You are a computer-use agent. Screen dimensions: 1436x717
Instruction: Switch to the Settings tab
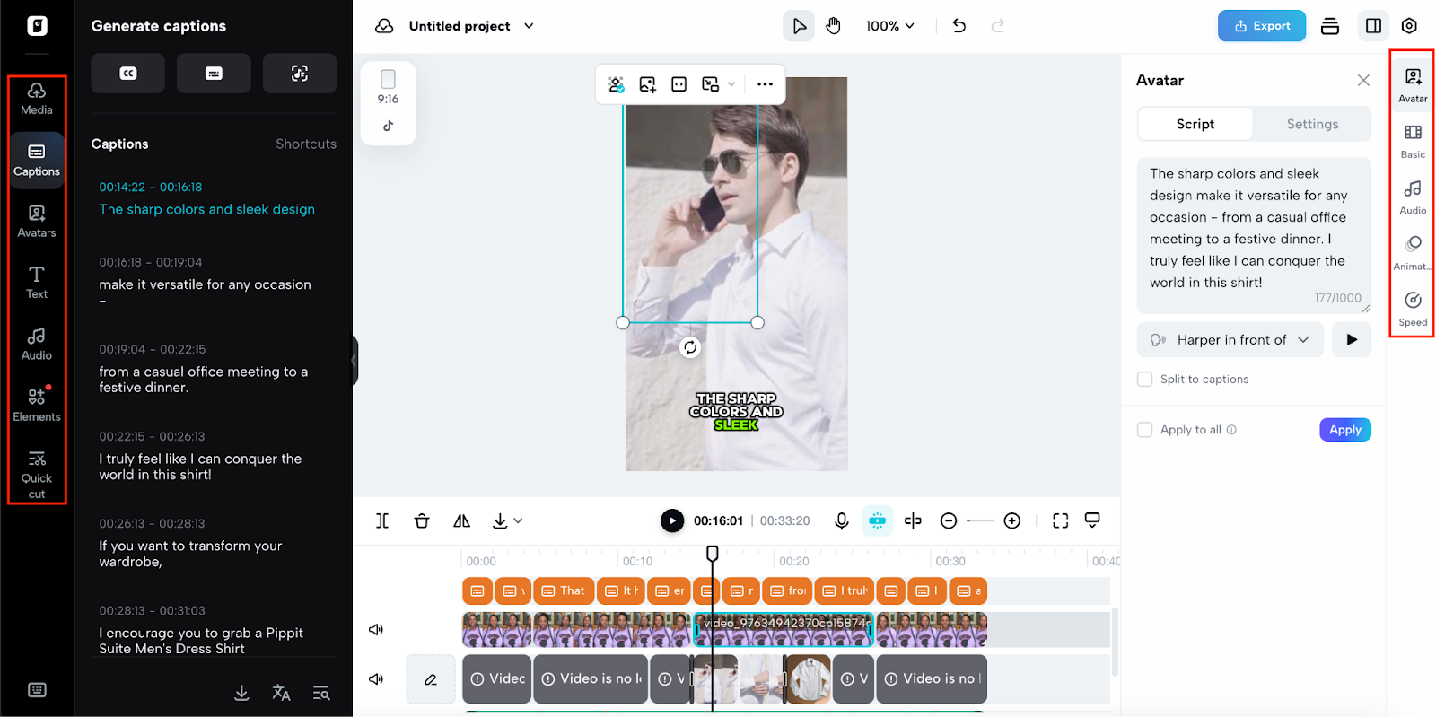(1312, 124)
